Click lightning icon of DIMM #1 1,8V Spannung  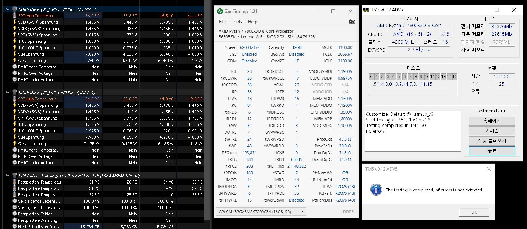[x=15, y=41]
